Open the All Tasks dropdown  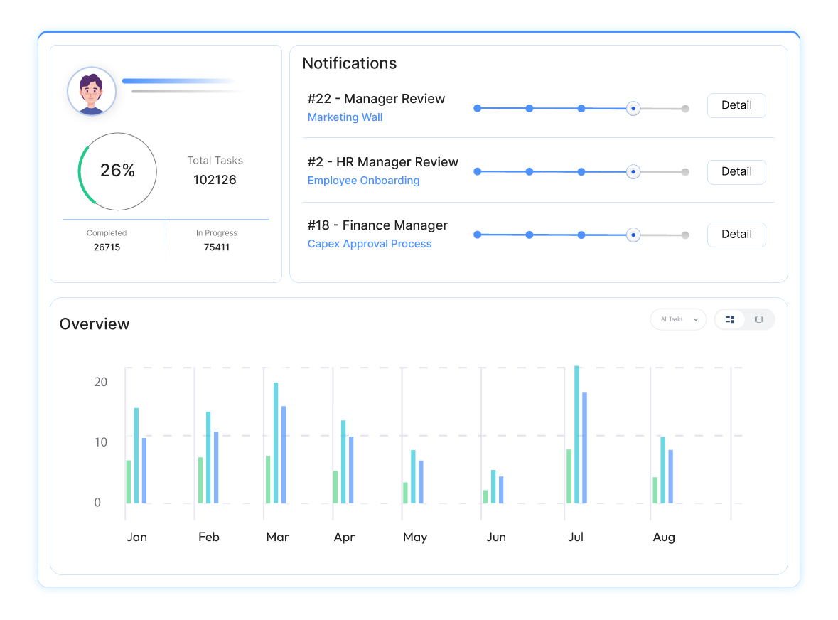click(677, 319)
